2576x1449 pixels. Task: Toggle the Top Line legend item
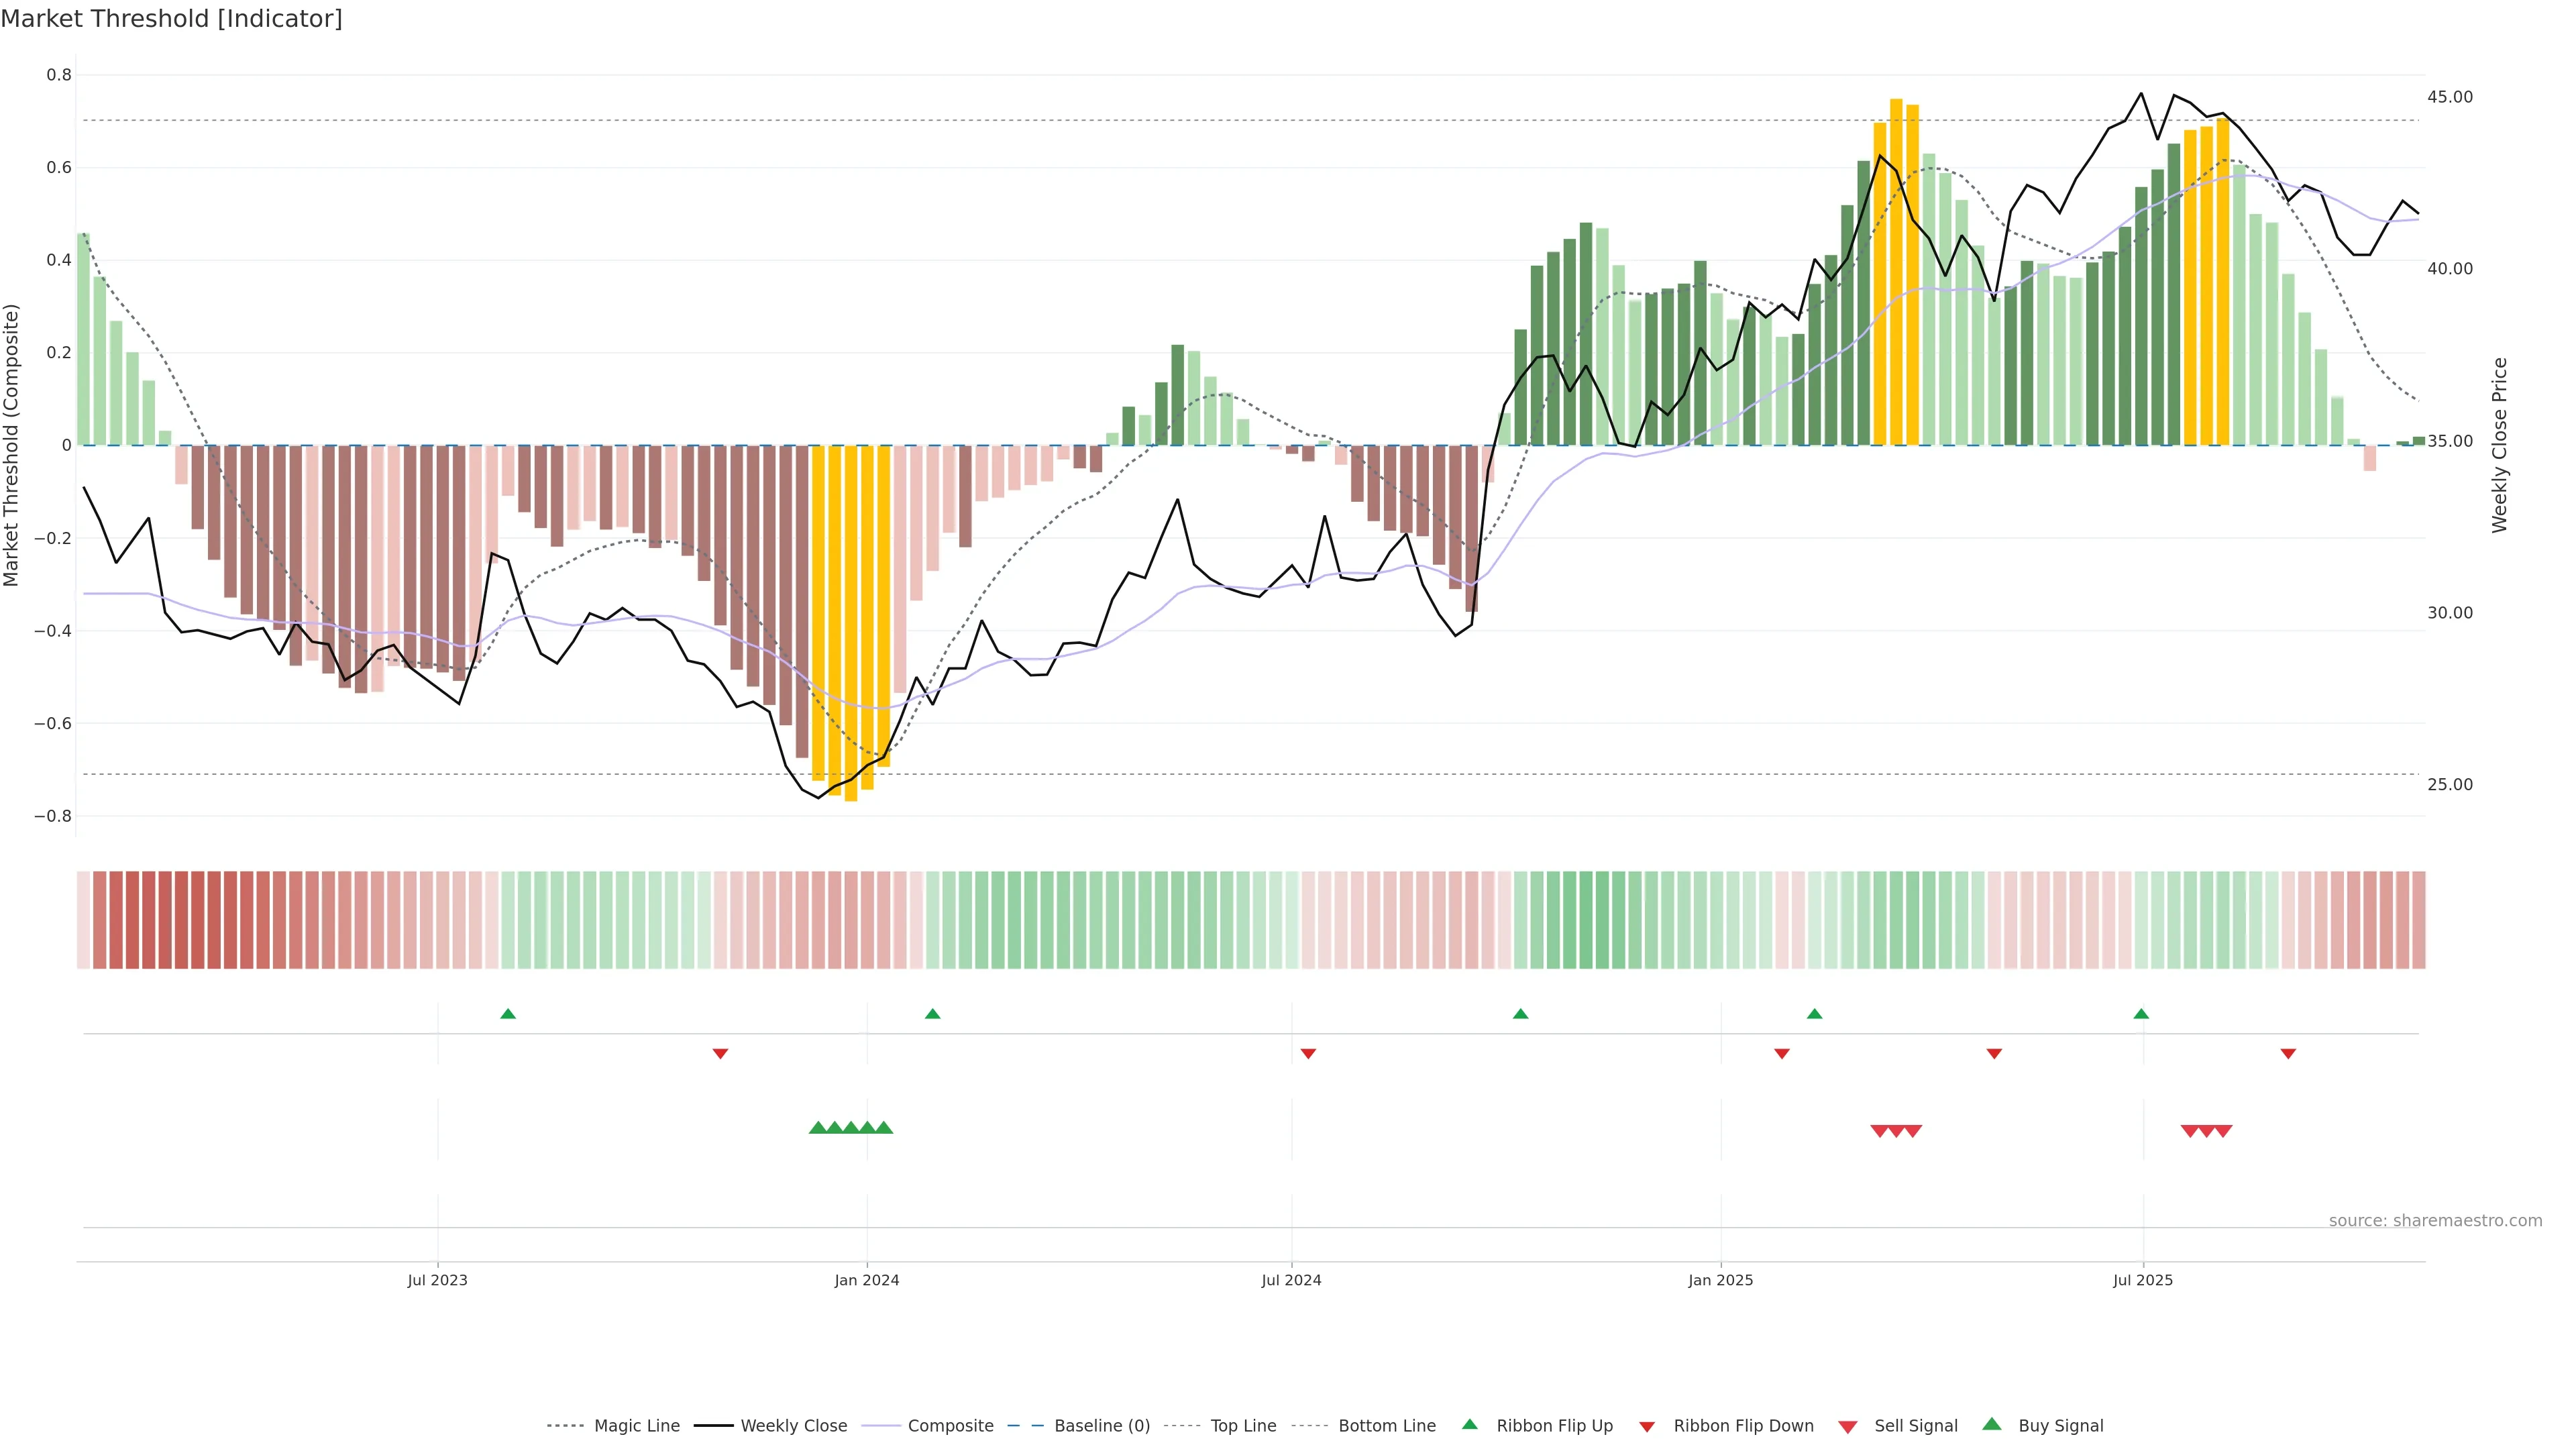point(1243,1426)
